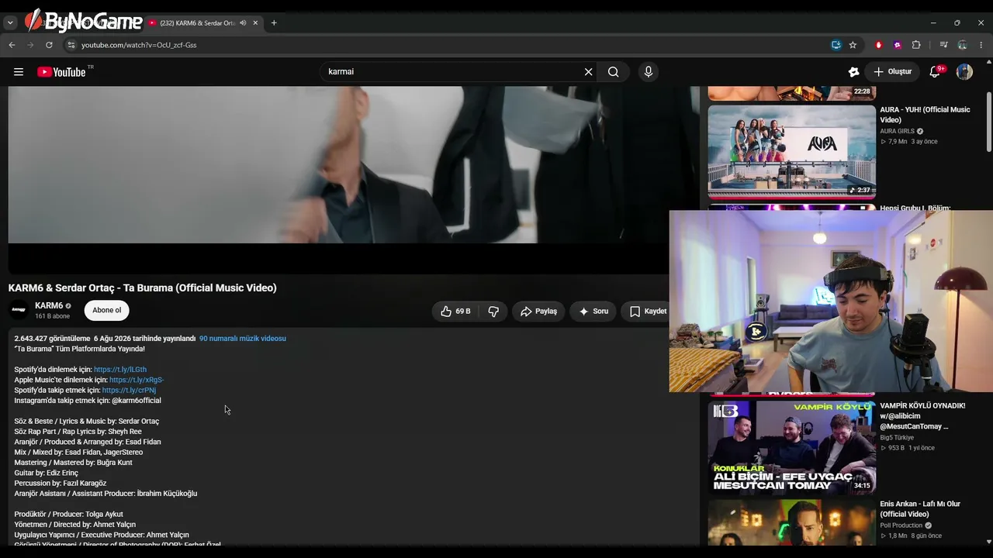Open the Big5 Türkiye channel name
Image resolution: width=993 pixels, height=558 pixels.
pos(897,438)
